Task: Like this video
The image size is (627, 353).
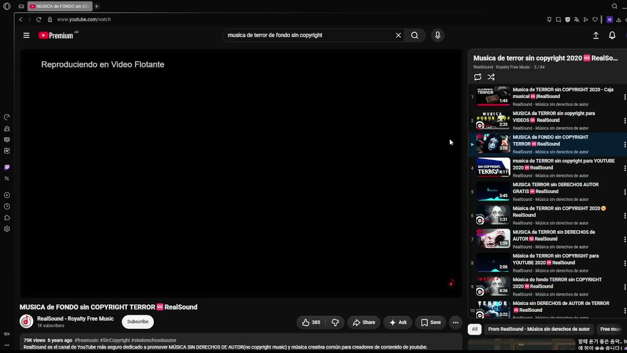Action: click(x=311, y=322)
